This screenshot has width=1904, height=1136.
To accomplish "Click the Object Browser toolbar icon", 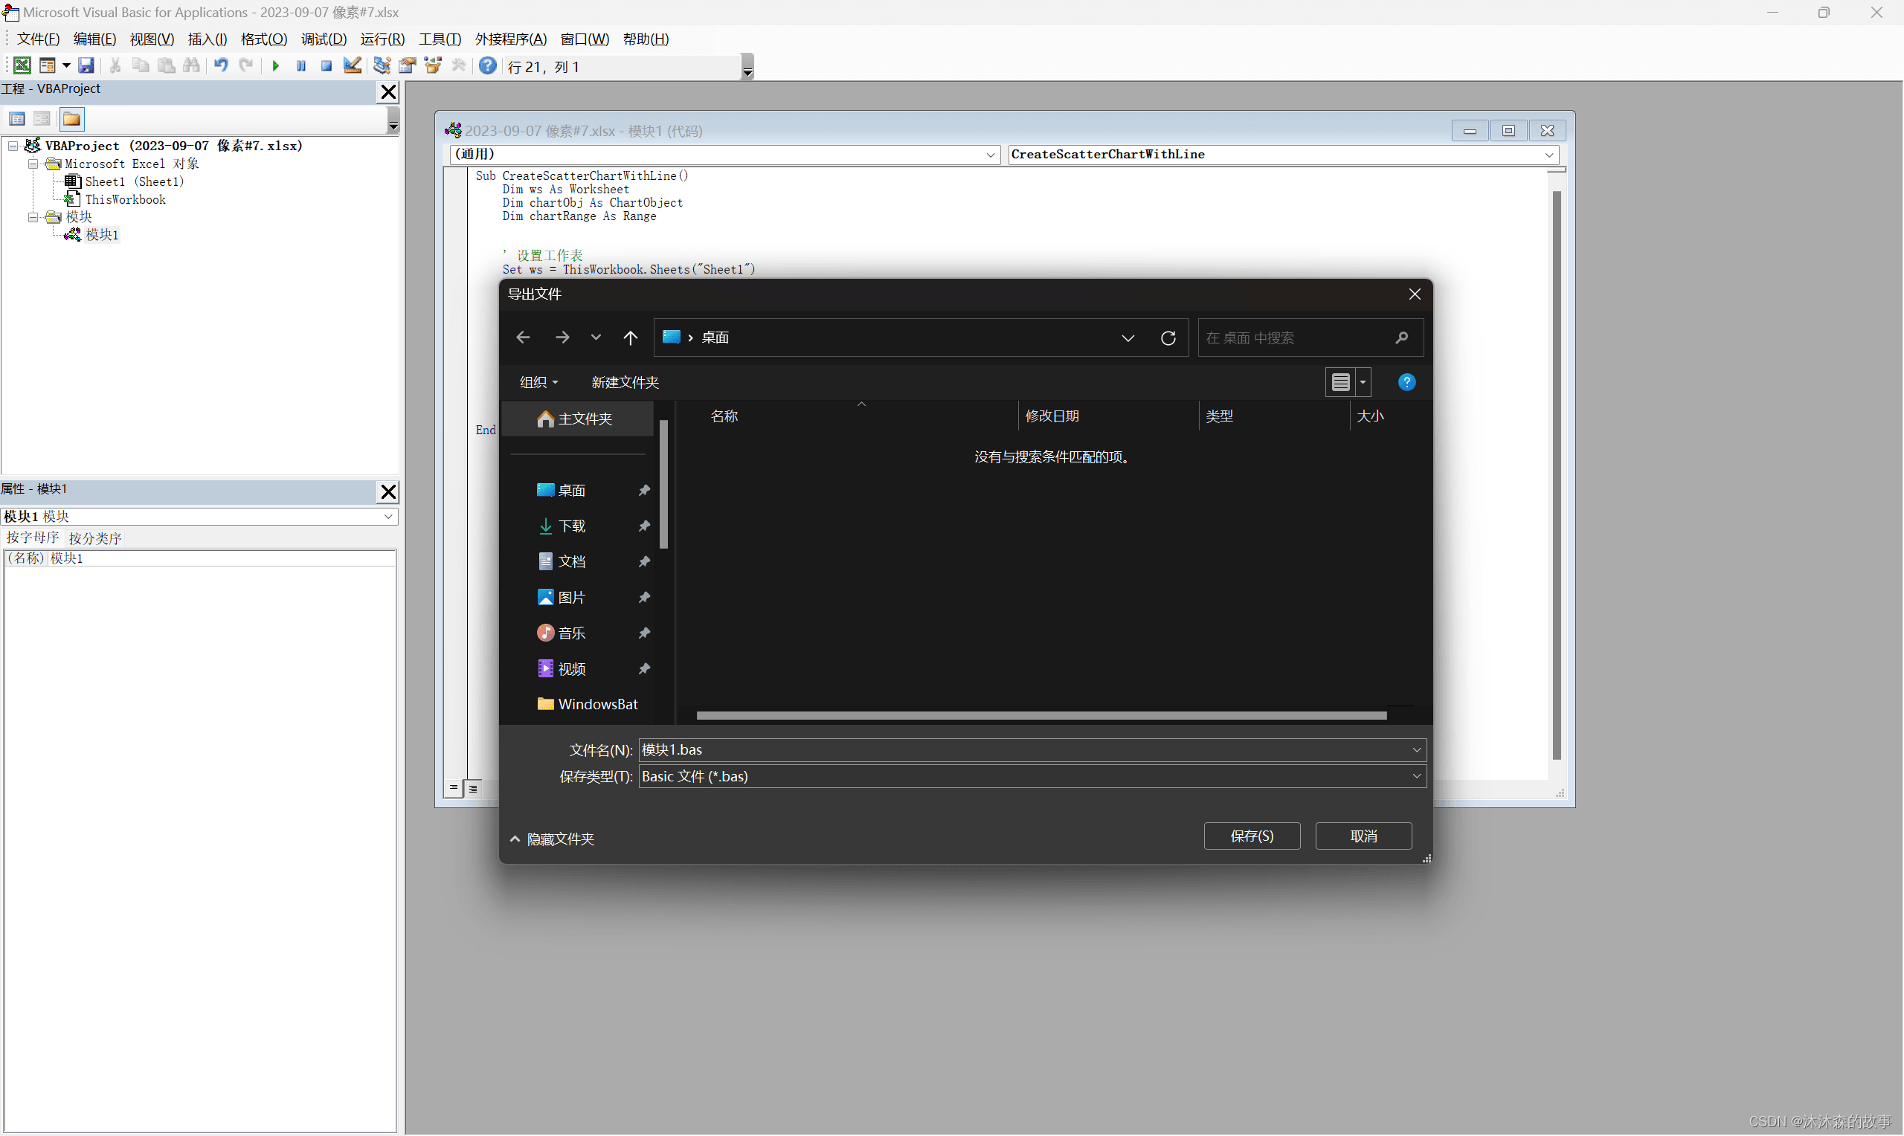I will [434, 66].
